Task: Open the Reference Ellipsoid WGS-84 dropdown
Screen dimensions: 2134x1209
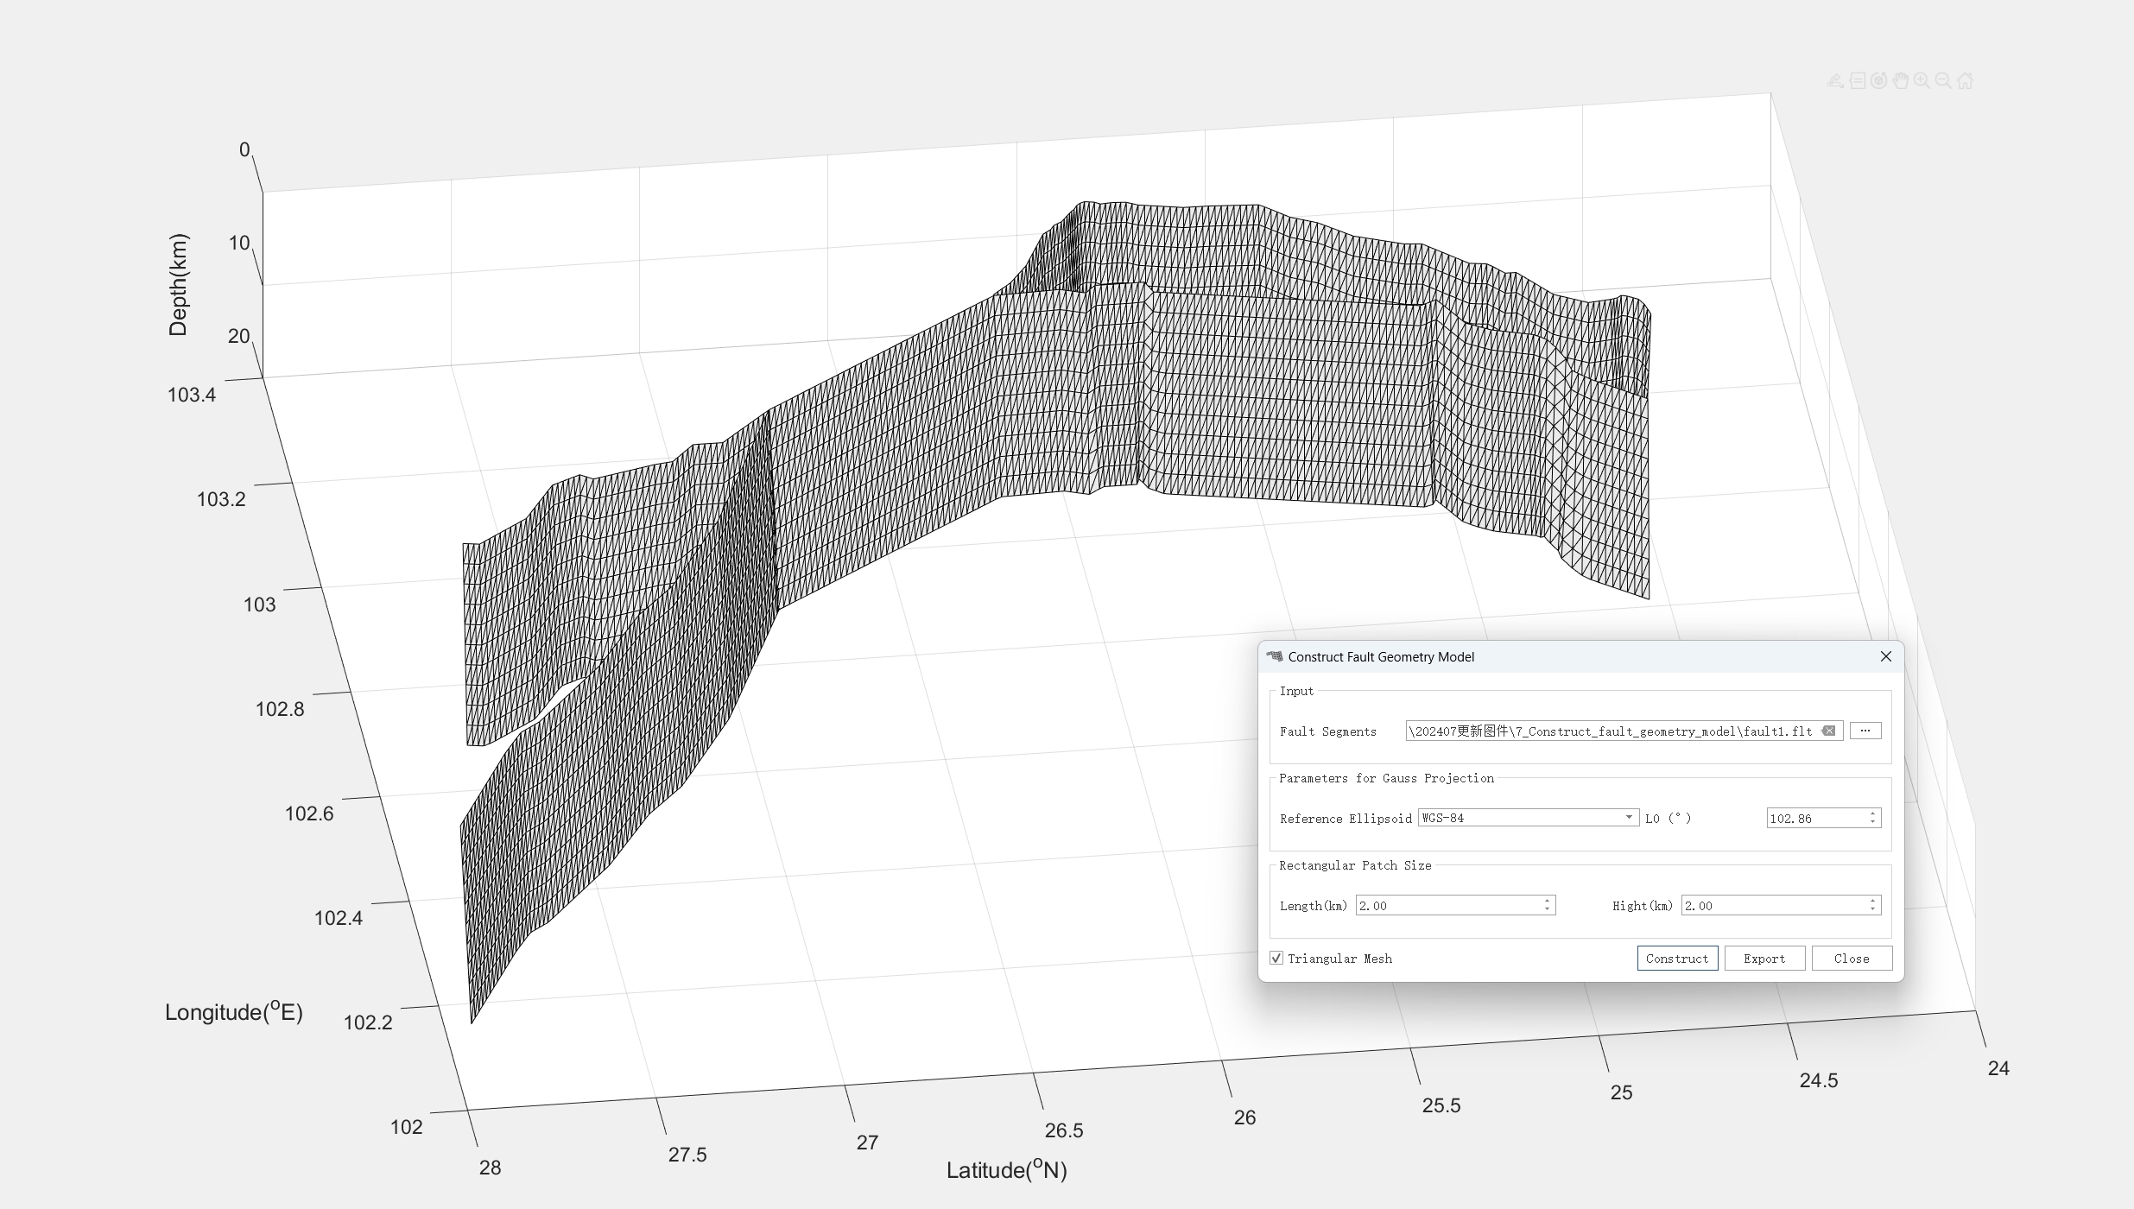Action: click(x=1528, y=818)
